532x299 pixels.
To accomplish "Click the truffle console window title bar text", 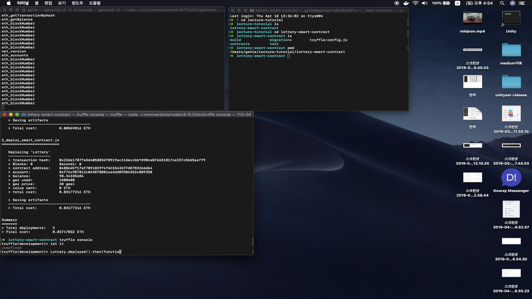I will pyautogui.click(x=139, y=115).
